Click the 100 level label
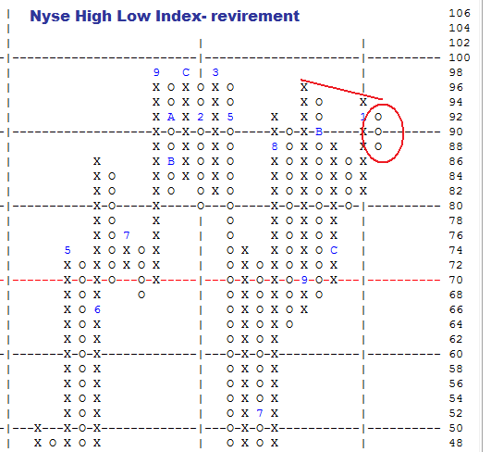The width and height of the screenshot is (491, 452). coord(460,57)
